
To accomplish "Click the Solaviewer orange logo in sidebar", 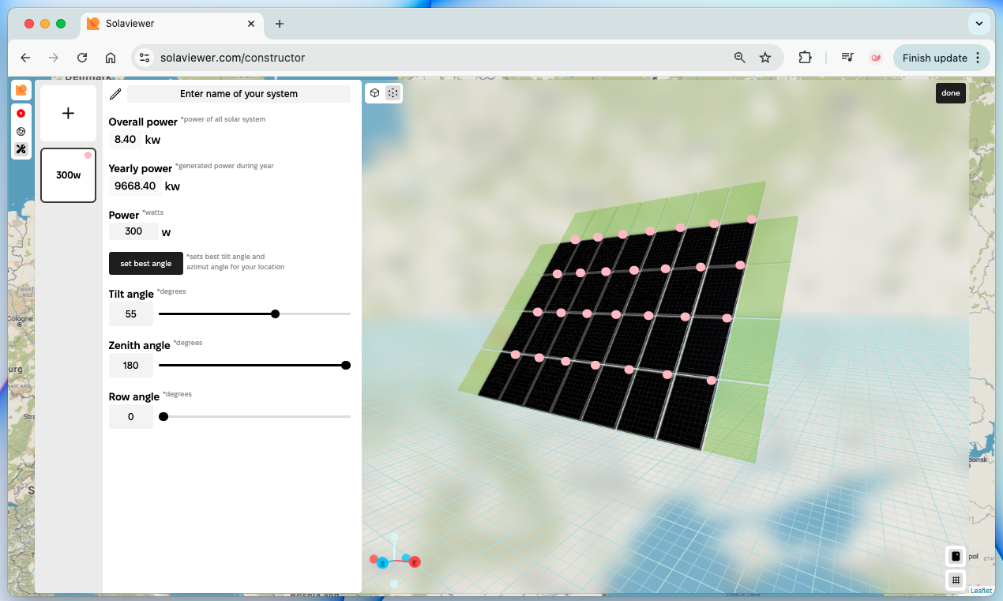I will [x=21, y=90].
